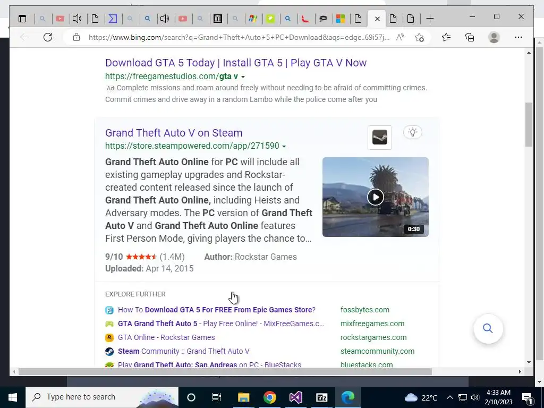Open the notification center icon
This screenshot has height=408, width=544.
528,397
